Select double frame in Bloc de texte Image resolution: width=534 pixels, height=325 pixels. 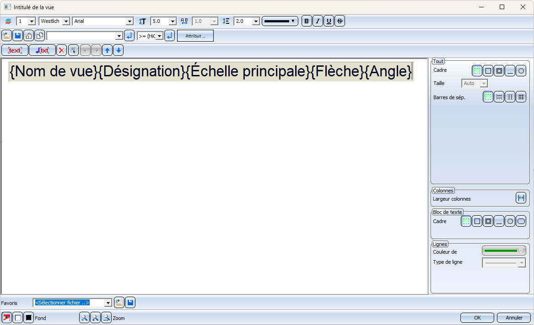coord(488,221)
